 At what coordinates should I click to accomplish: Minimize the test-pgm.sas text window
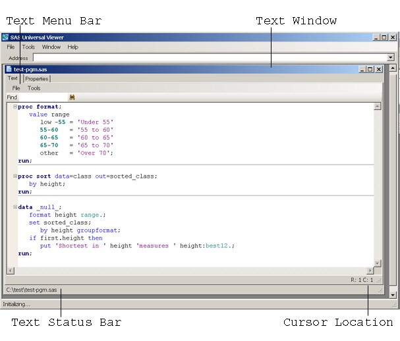362,69
